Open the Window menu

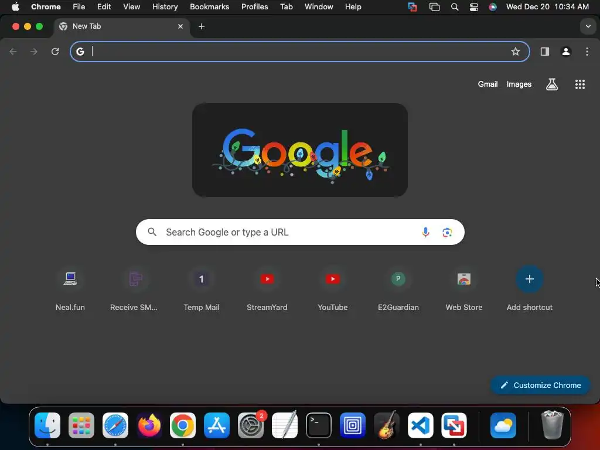tap(319, 6)
